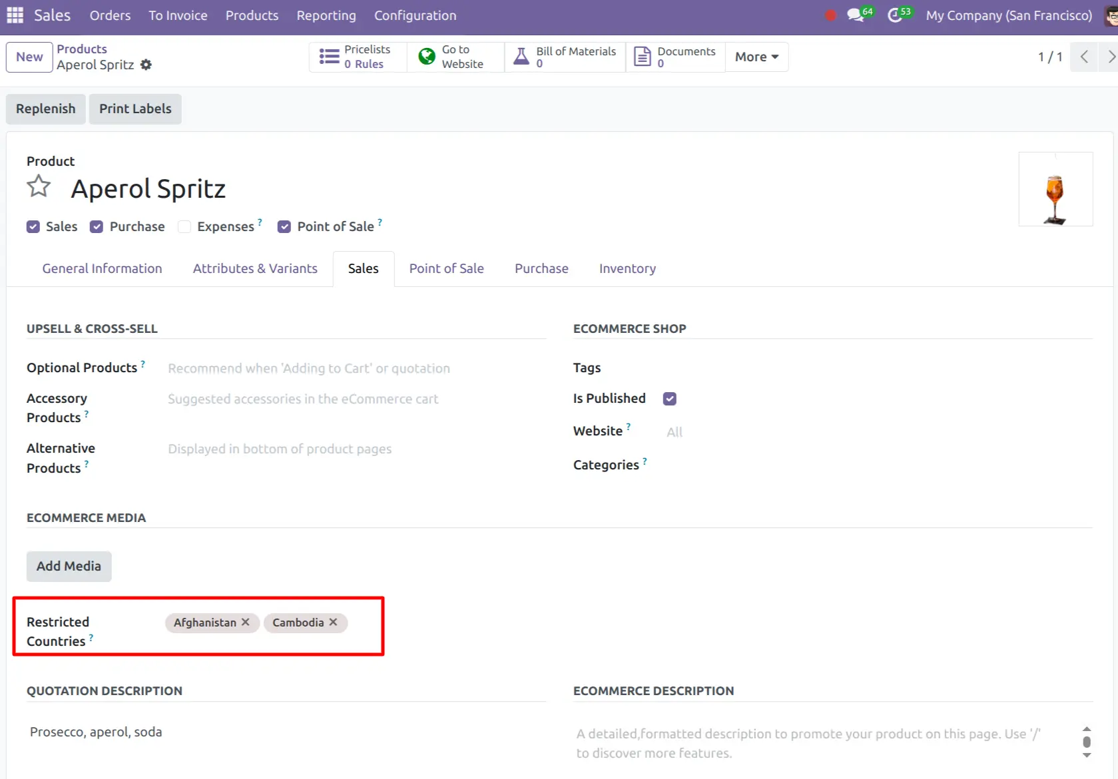This screenshot has height=779, width=1118.
Task: Click the Quotation Description text Prosecco, aperol, soda
Action: pos(96,732)
